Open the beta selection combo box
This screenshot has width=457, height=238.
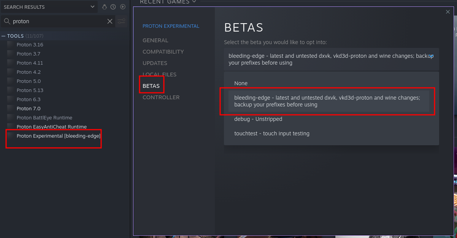pos(331,59)
